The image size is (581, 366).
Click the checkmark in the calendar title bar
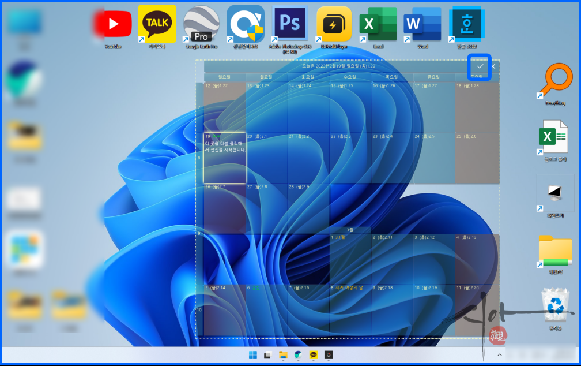[480, 66]
